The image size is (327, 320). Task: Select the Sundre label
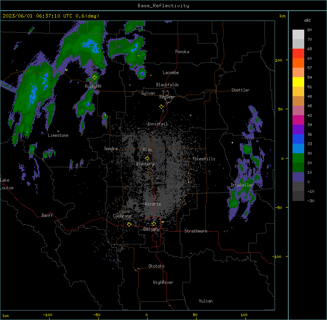point(111,149)
